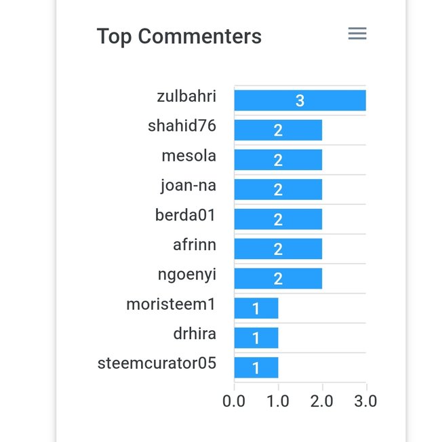Click the moristeem1 name label
This screenshot has height=442, width=434.
[x=171, y=304]
